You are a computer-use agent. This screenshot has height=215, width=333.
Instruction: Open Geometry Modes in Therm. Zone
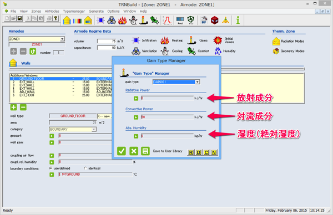click(289, 51)
